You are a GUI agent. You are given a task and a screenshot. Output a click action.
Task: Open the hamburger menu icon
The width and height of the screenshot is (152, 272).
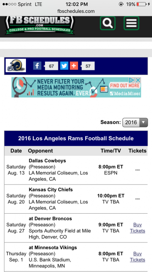pos(131,23)
